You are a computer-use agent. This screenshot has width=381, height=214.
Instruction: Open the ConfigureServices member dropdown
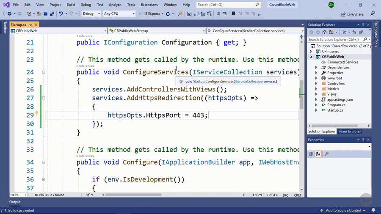point(255,31)
